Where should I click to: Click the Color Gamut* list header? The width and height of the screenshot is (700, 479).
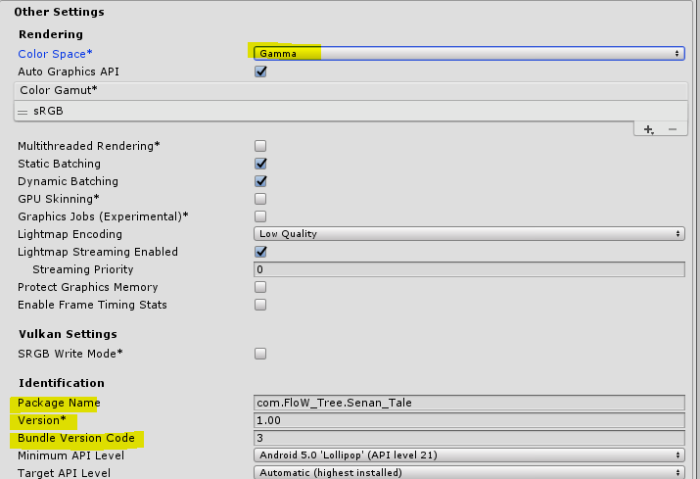[x=350, y=91]
